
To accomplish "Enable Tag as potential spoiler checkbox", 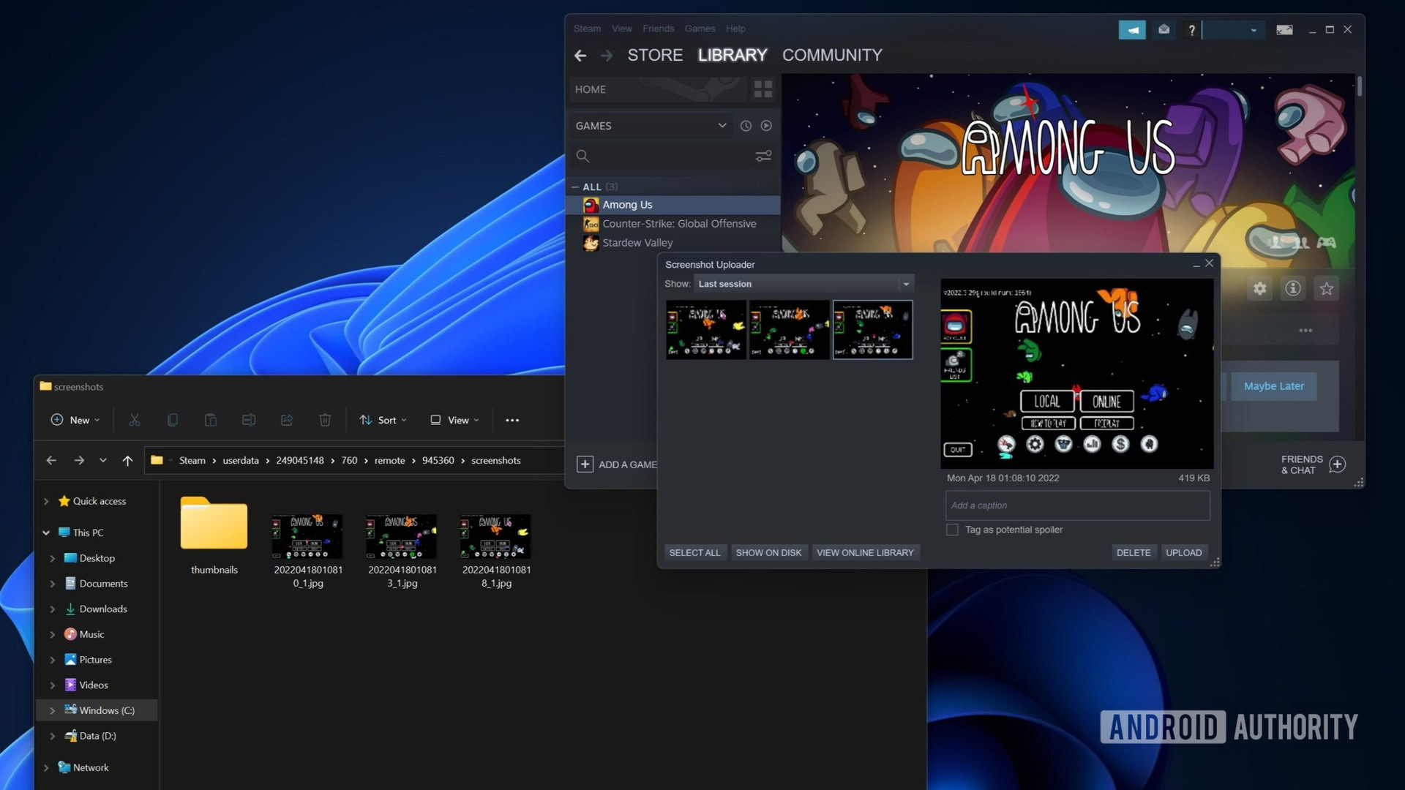I will tap(952, 530).
